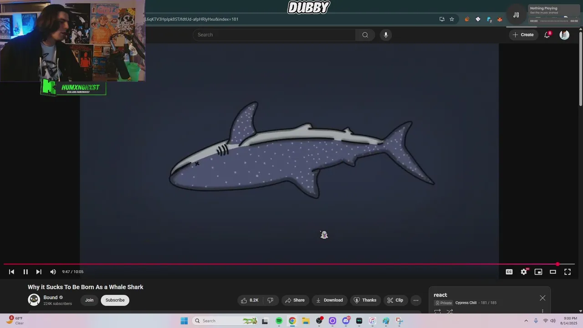The width and height of the screenshot is (583, 328).
Task: Share the video
Action: [295, 300]
